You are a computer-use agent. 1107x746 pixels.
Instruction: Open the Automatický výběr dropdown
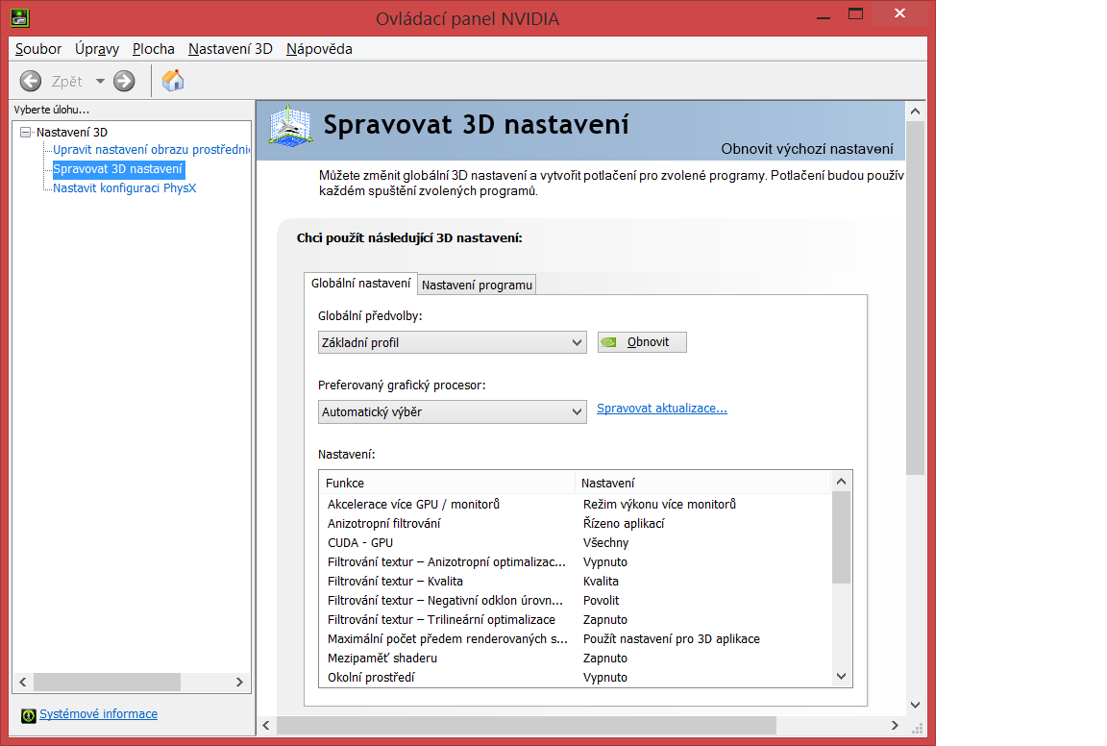[x=452, y=411]
